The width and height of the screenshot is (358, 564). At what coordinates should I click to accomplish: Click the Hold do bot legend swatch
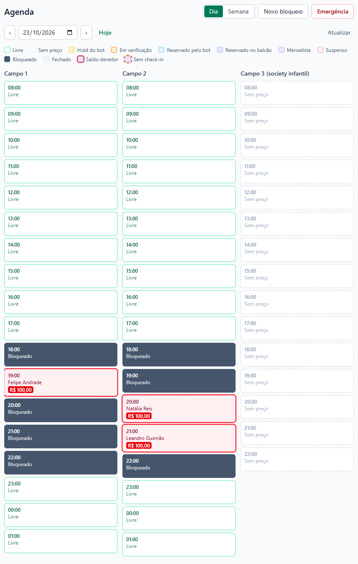click(72, 50)
